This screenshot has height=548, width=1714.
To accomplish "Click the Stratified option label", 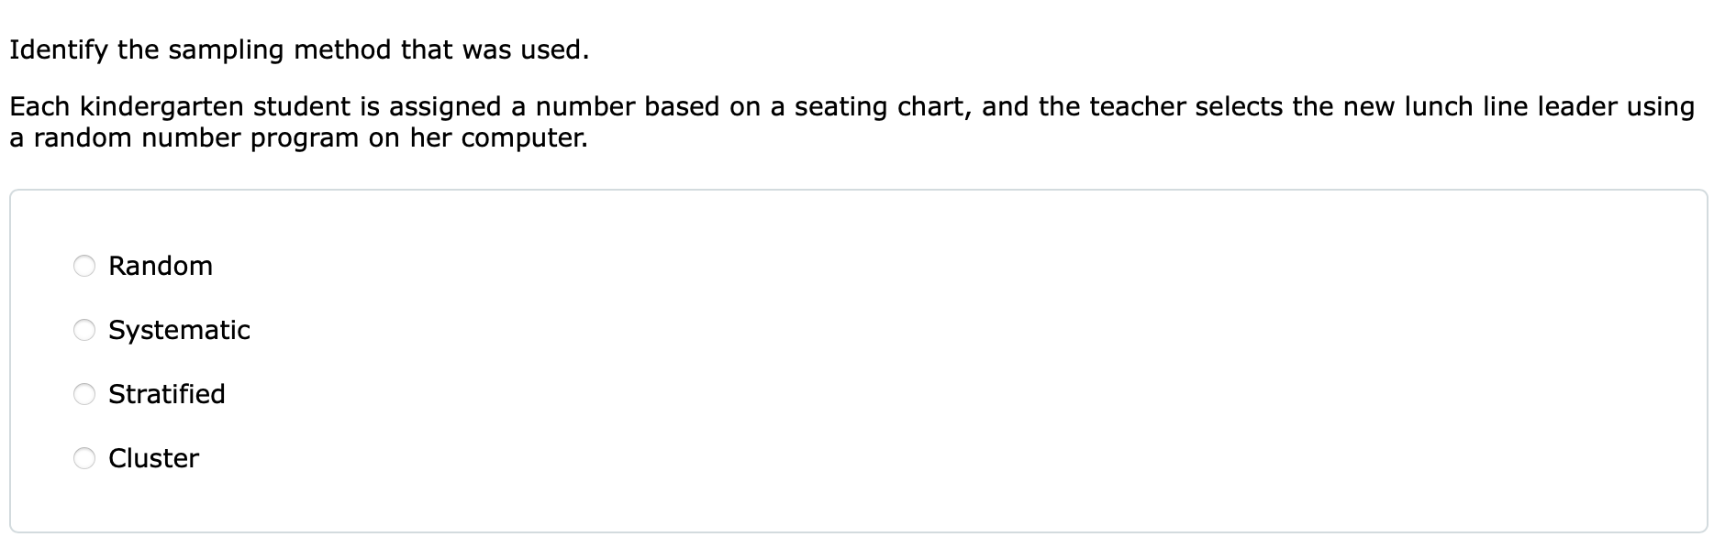I will 168,395.
